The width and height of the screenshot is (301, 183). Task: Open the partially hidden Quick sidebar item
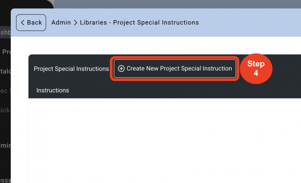coord(5,110)
